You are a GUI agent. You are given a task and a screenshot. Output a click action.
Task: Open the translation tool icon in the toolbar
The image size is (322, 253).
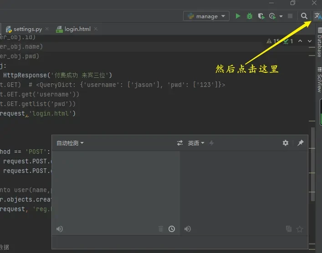(x=317, y=16)
